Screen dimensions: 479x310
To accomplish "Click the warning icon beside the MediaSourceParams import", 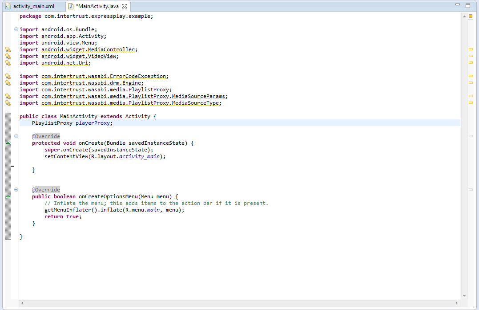I will 8,97.
